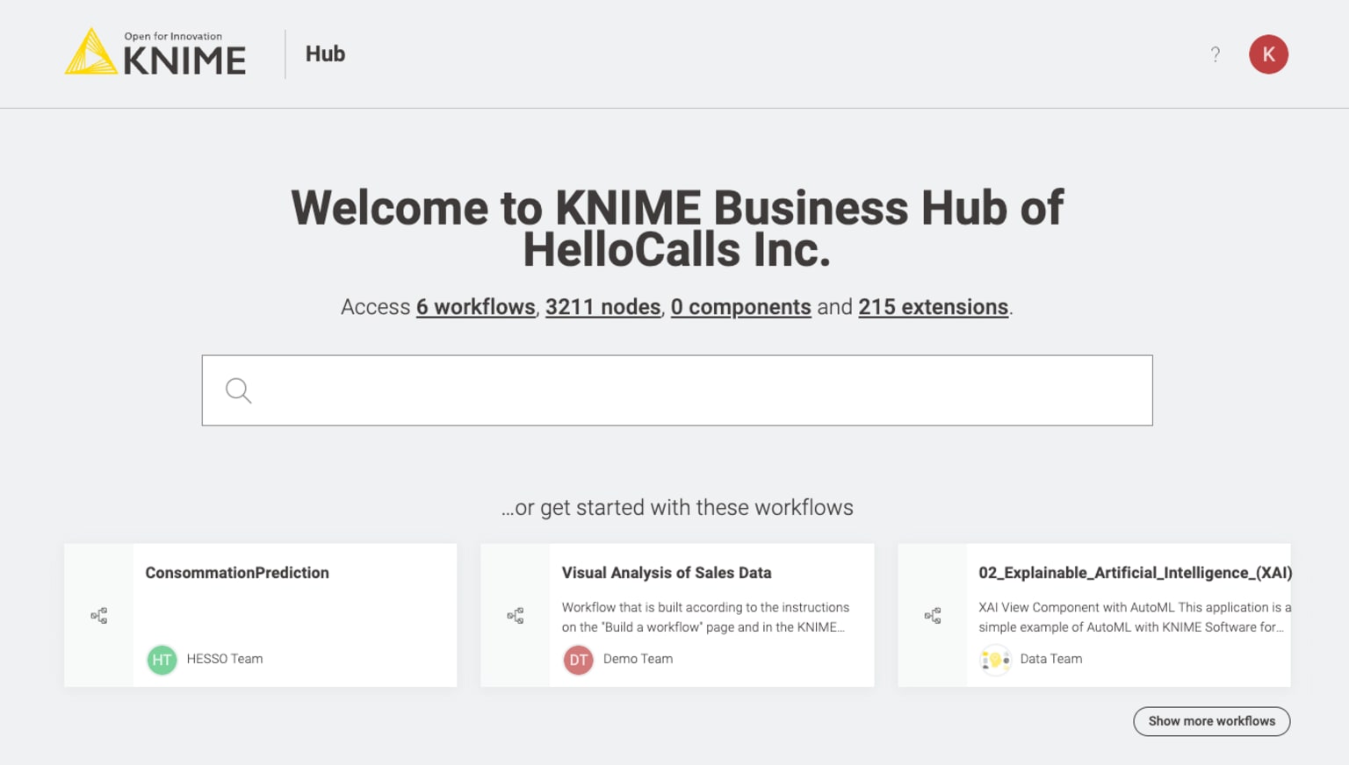Open the 6 workflows link
The width and height of the screenshot is (1349, 765).
coord(475,307)
